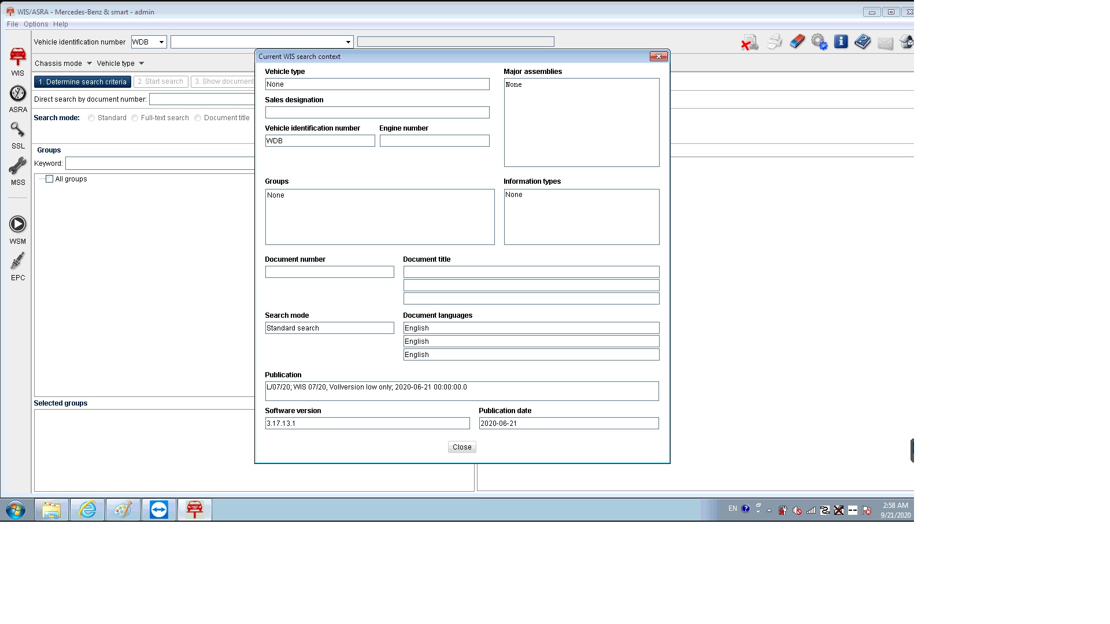This screenshot has height=624, width=1110.
Task: Select tab 1. Determine search criteria
Action: pyautogui.click(x=83, y=82)
